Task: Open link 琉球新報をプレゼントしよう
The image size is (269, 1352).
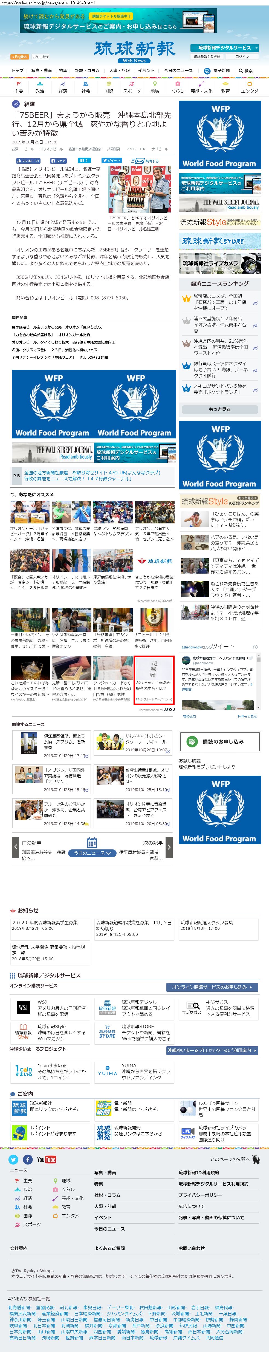Action: click(207, 766)
